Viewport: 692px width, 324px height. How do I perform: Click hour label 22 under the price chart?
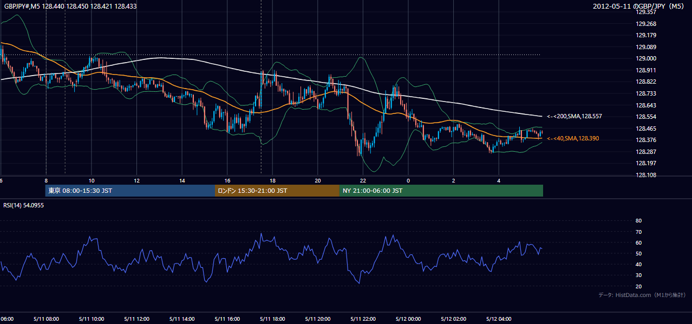(x=363, y=180)
